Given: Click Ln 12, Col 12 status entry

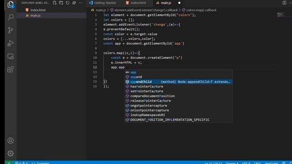Looking at the screenshot, I should [214, 163].
